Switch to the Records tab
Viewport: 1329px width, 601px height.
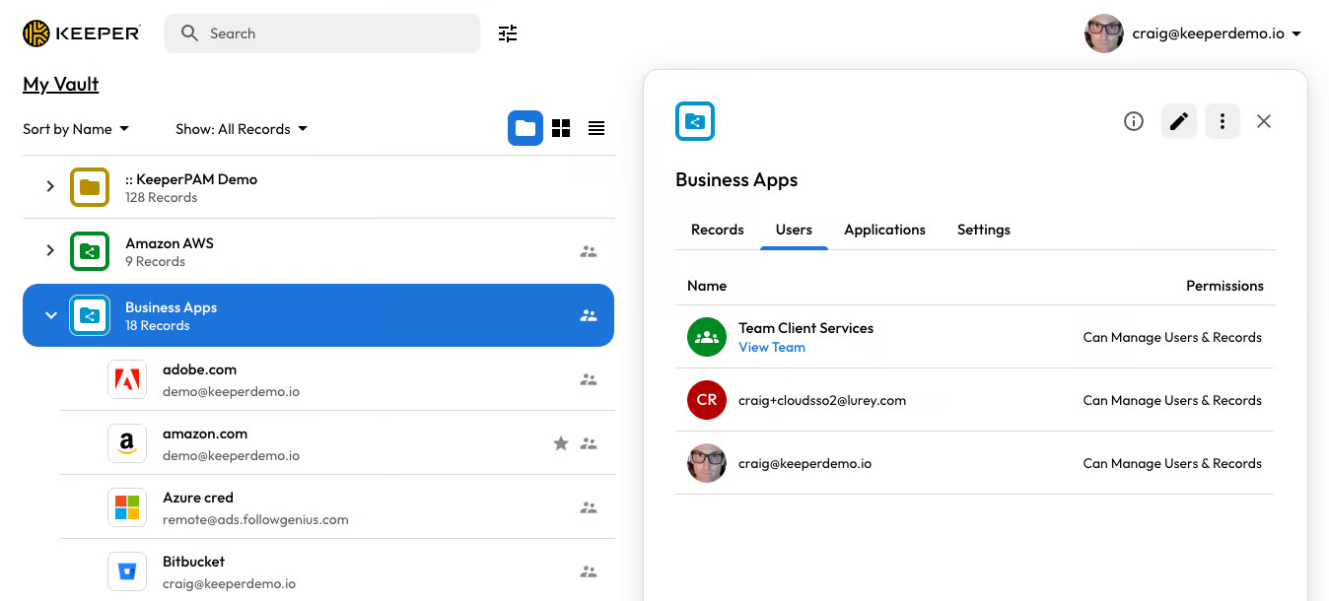pos(717,230)
